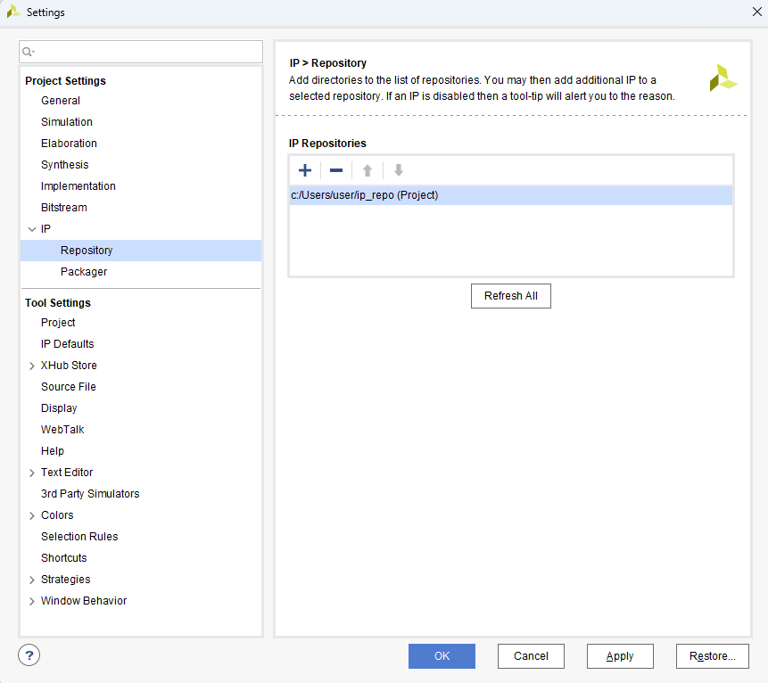
Task: Click the Cancel button
Action: (531, 656)
